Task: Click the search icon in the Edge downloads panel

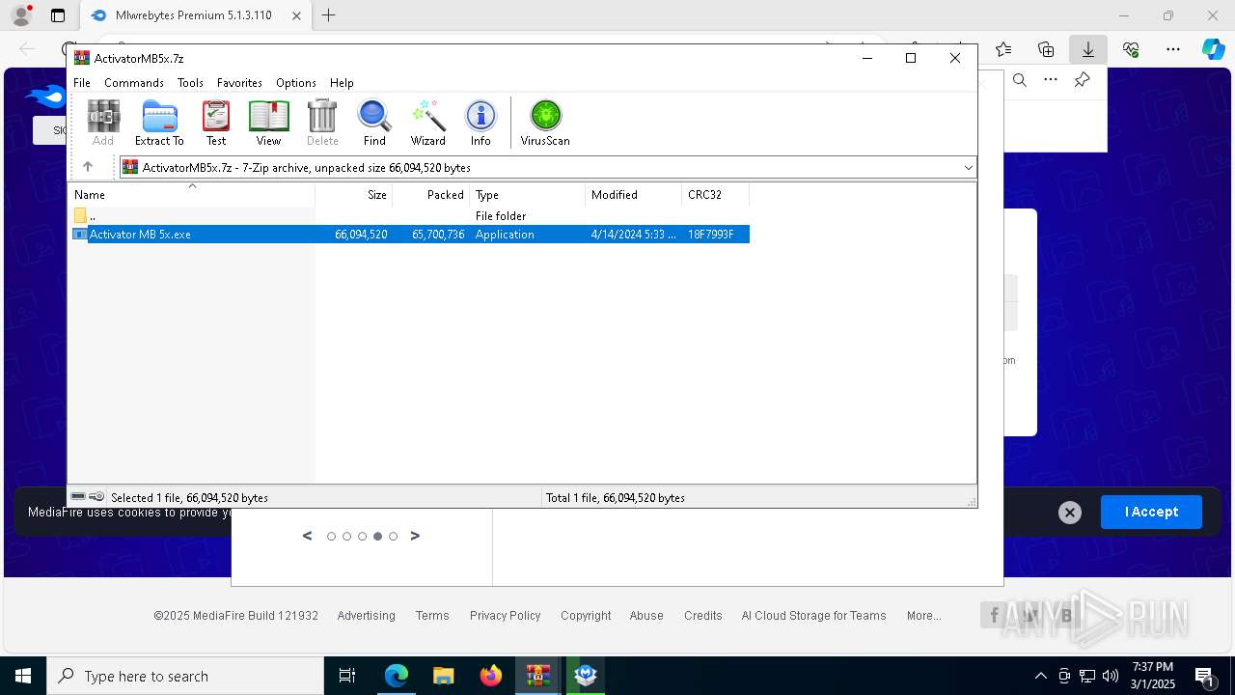Action: tap(1020, 80)
